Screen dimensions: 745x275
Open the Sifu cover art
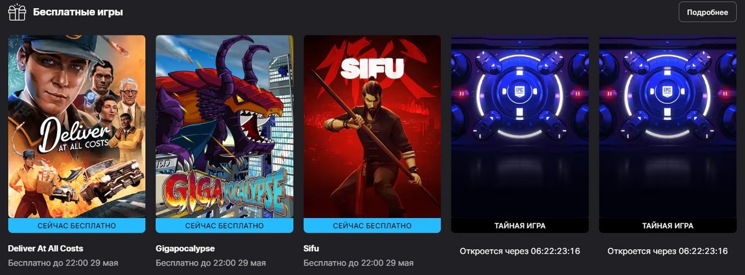(x=372, y=126)
